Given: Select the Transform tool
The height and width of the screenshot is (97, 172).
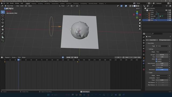Looking at the screenshot, I should pos(3,30).
